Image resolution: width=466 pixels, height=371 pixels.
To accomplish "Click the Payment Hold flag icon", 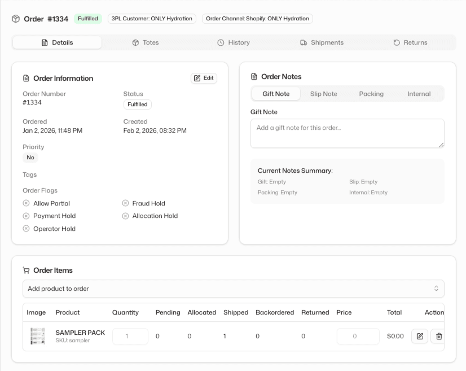I will pos(26,216).
